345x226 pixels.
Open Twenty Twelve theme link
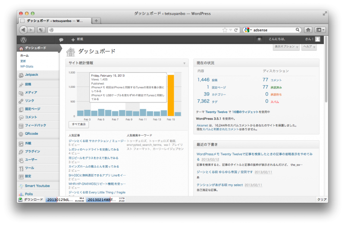coord(216,112)
